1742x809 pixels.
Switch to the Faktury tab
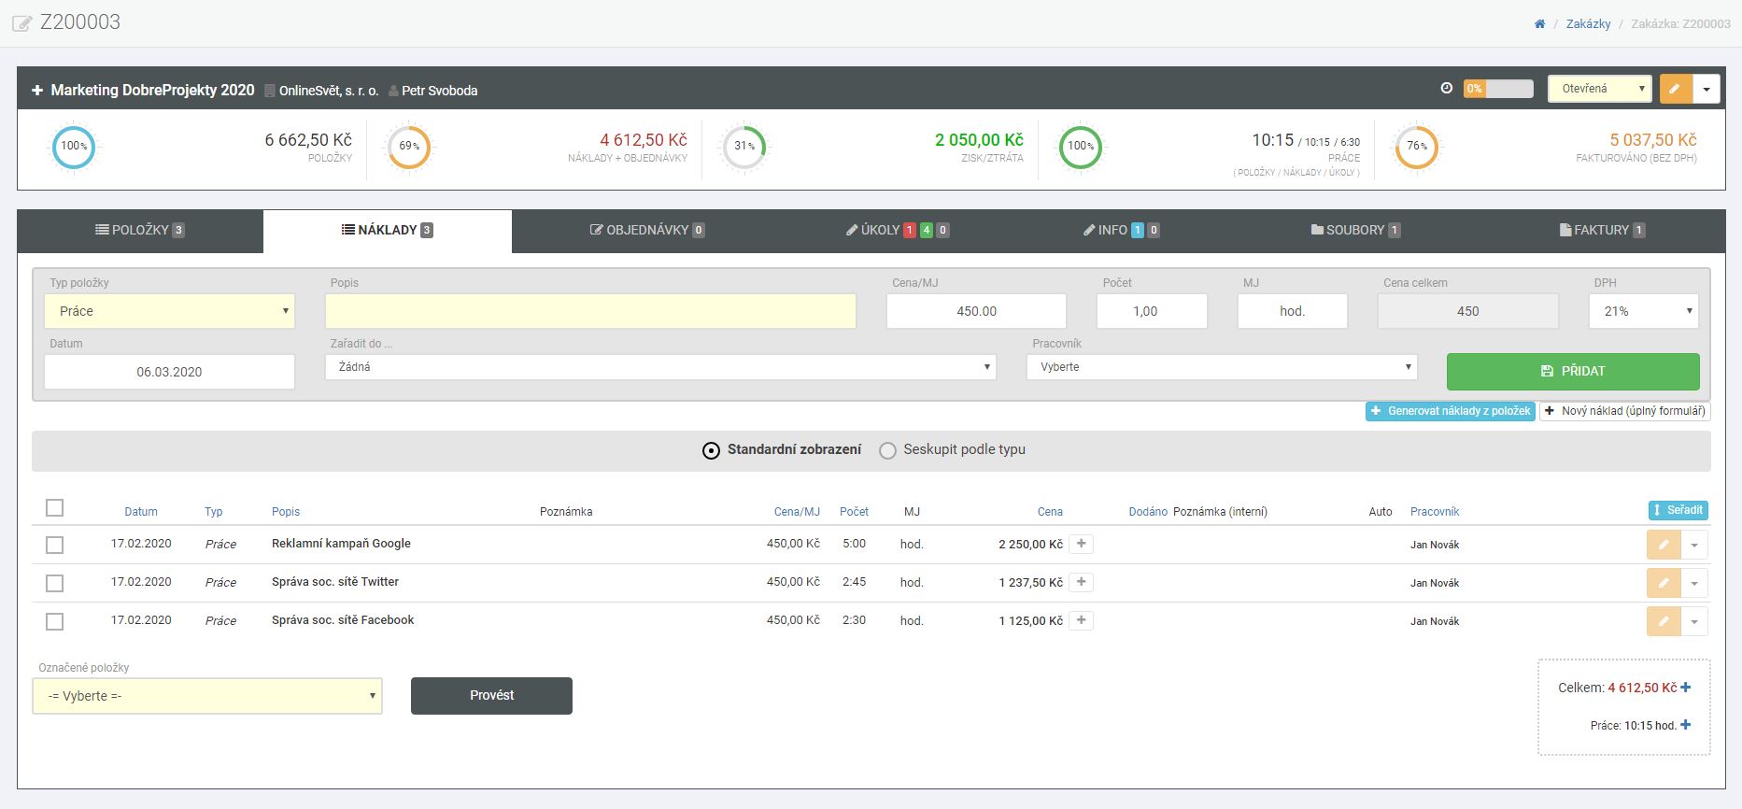(1602, 231)
